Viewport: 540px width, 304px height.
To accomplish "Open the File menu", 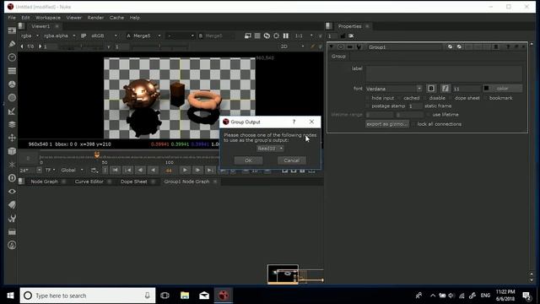I will tap(12, 18).
